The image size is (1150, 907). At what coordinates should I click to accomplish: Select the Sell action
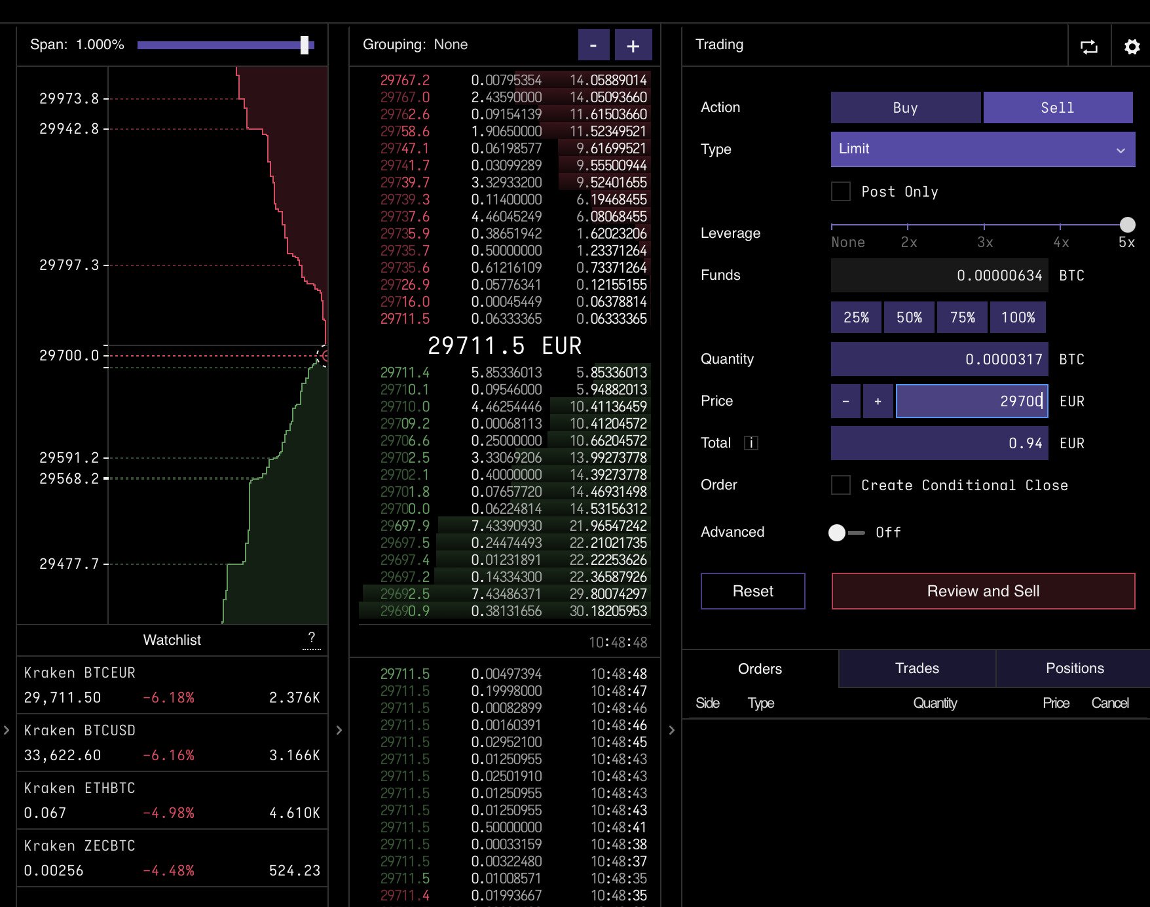click(1058, 107)
